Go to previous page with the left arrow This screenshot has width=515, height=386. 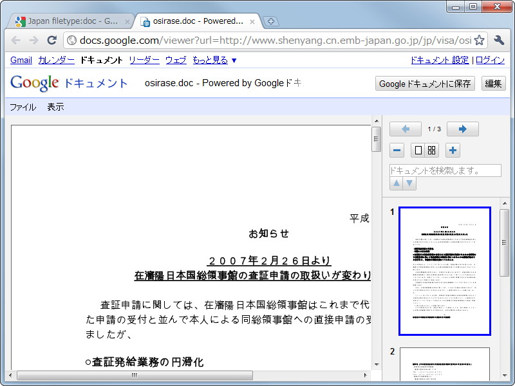pyautogui.click(x=406, y=129)
